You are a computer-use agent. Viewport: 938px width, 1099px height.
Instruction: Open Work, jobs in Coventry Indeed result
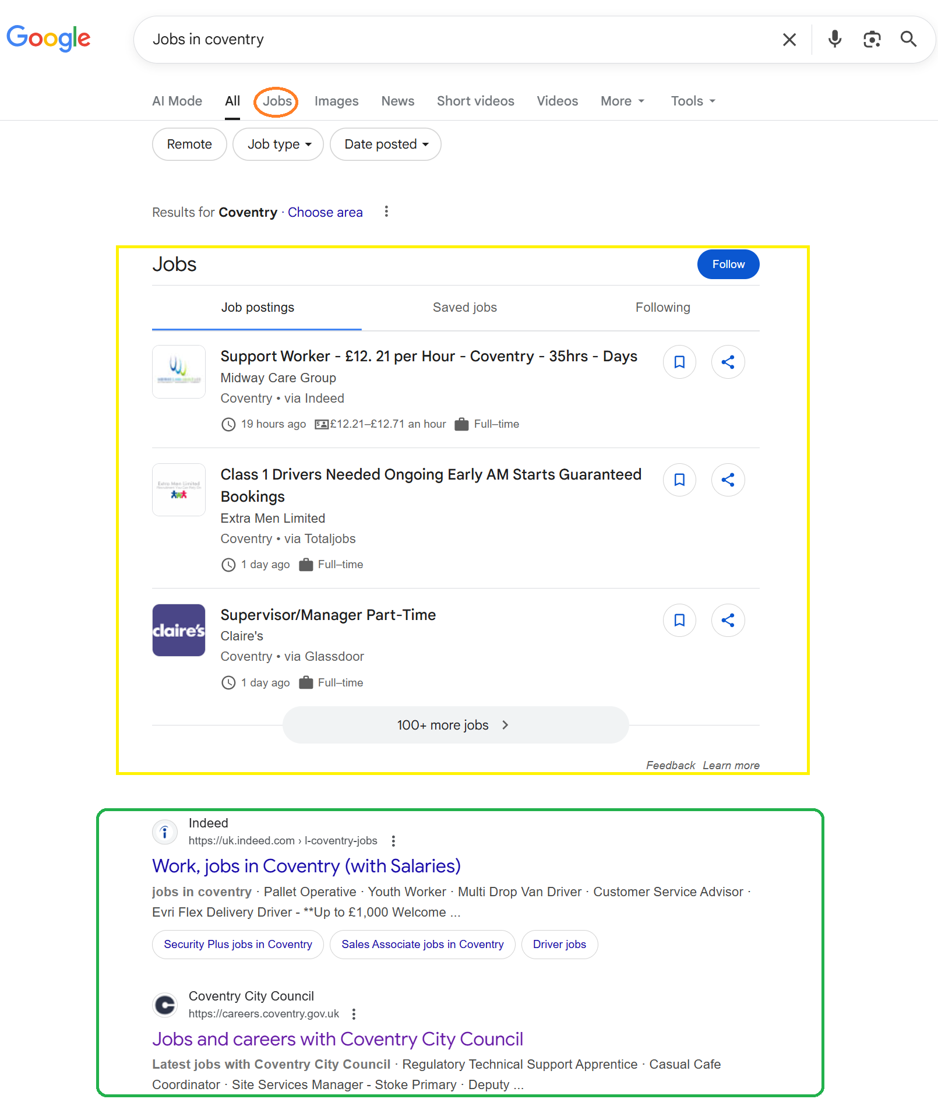tap(306, 866)
